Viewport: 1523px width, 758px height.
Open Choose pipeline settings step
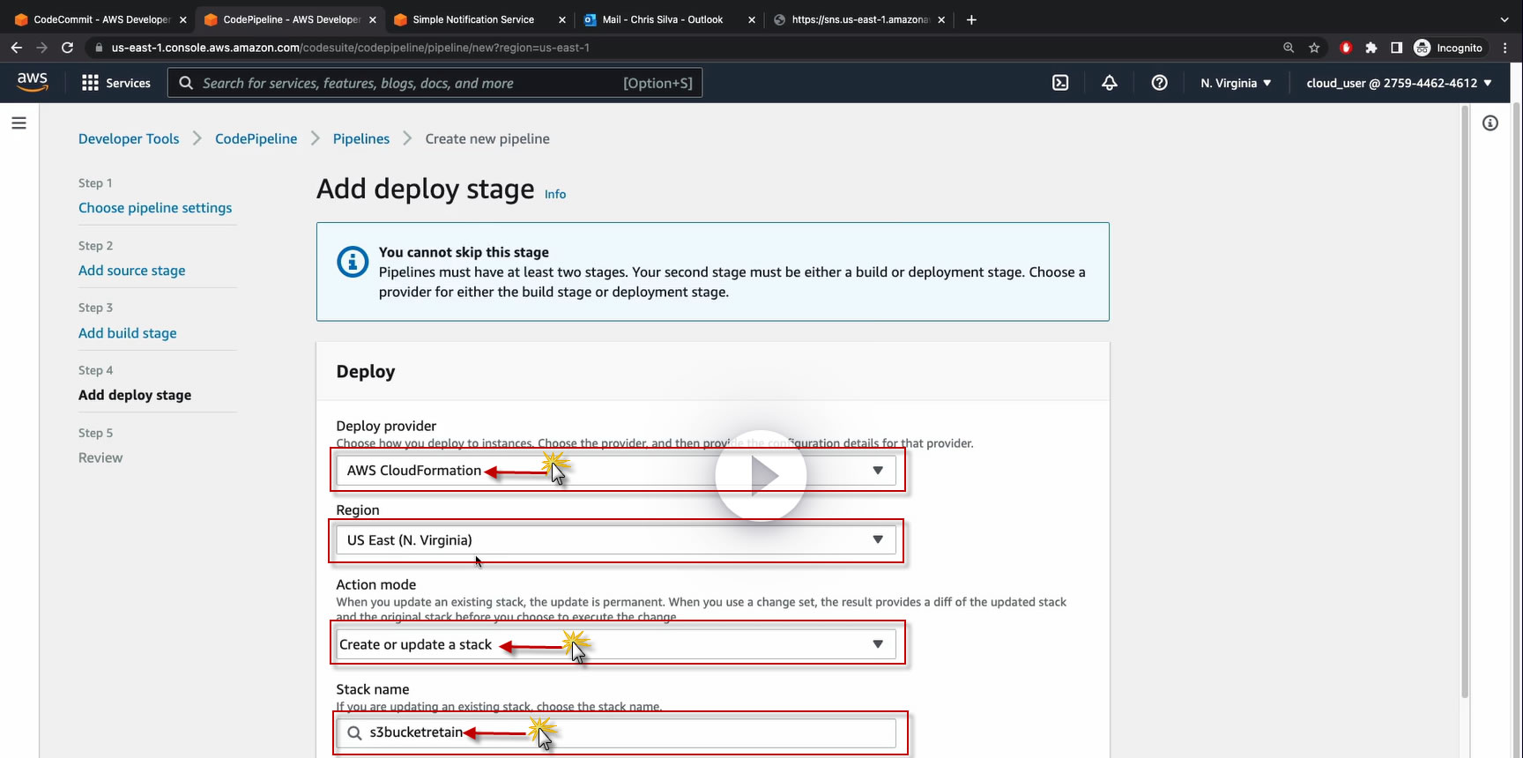click(155, 208)
